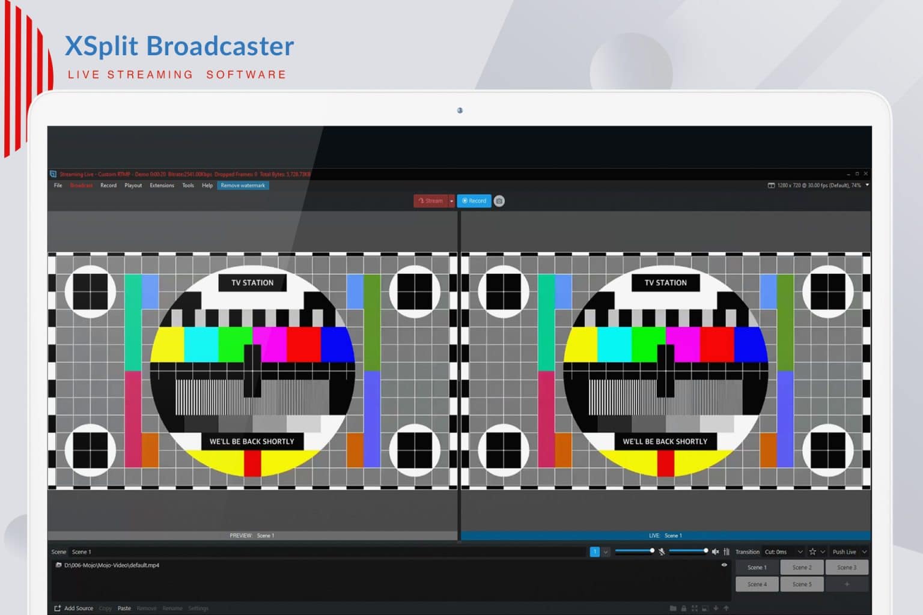This screenshot has height=615, width=923.
Task: Open the Tools menu
Action: pos(188,185)
